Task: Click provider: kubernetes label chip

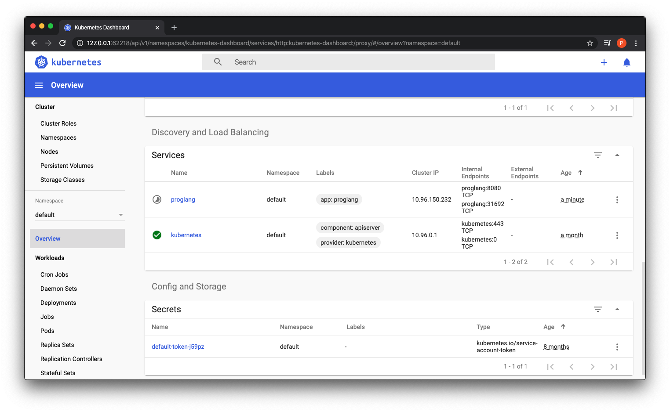Action: tap(348, 242)
